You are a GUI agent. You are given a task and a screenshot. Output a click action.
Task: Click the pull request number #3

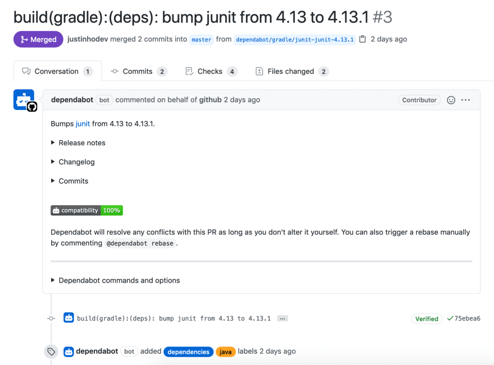[x=382, y=17]
